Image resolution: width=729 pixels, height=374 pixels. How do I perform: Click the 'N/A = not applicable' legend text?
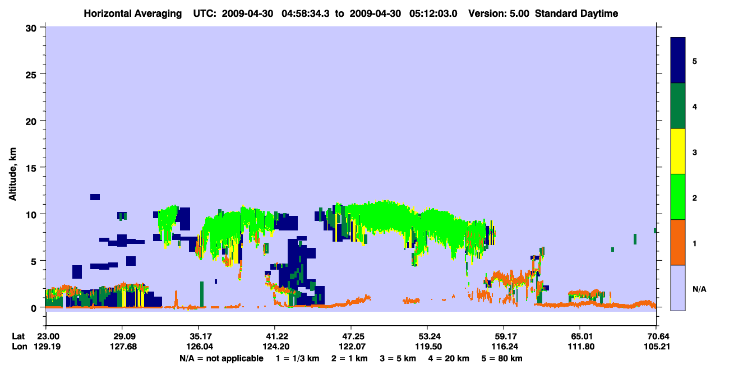pos(222,358)
